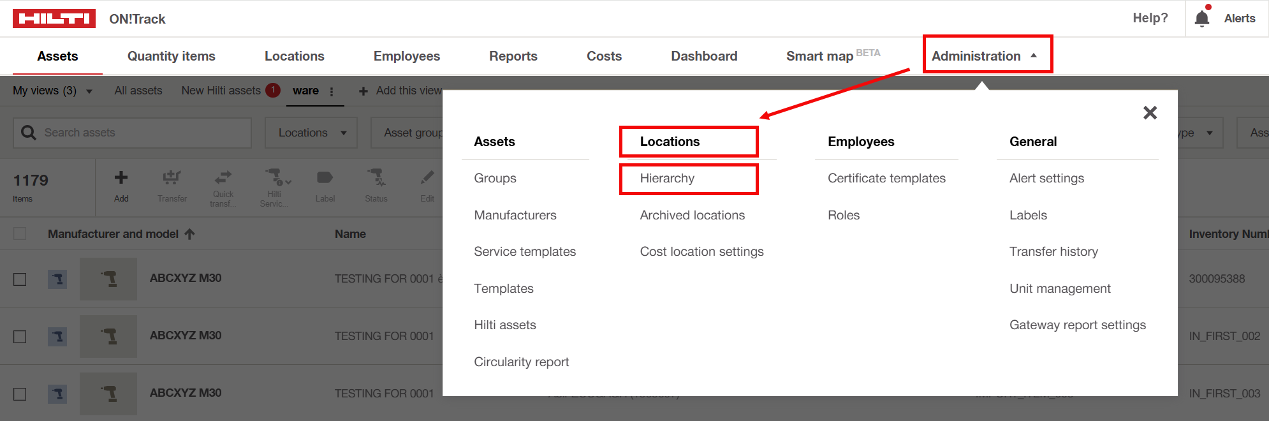Check the second ABCXYZ M30 row checkbox
Screen dimensions: 1269x421
click(x=20, y=336)
